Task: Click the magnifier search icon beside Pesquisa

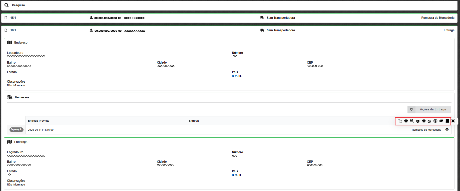Action: 7,5
